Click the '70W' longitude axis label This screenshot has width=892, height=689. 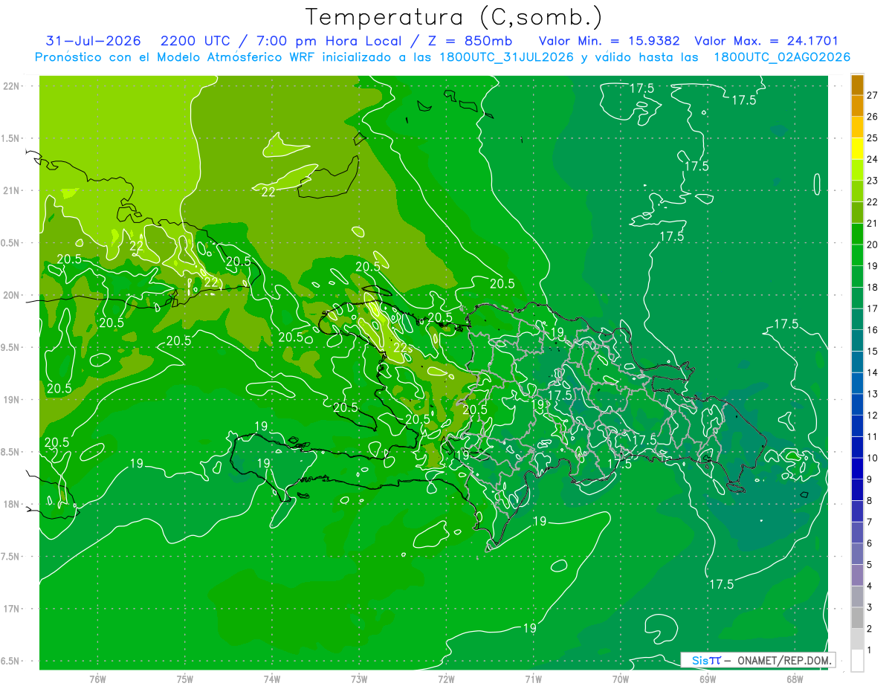point(621,679)
